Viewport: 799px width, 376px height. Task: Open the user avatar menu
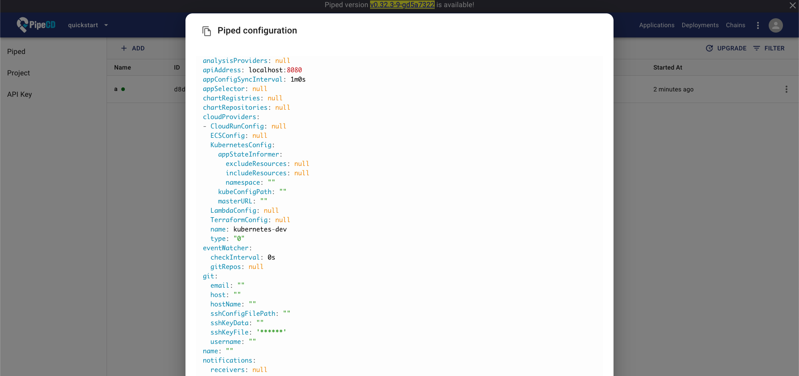click(x=776, y=25)
